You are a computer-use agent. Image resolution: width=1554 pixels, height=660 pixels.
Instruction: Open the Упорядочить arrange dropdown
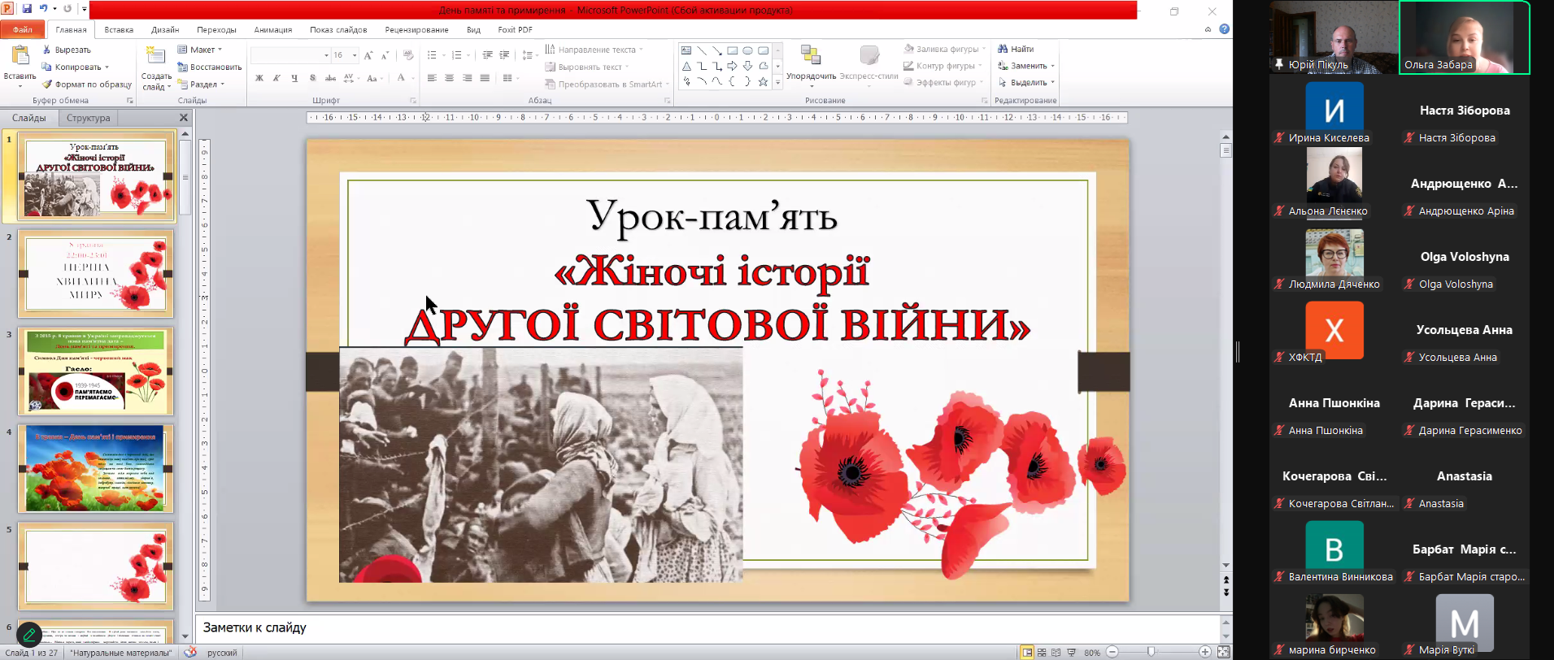point(811,76)
